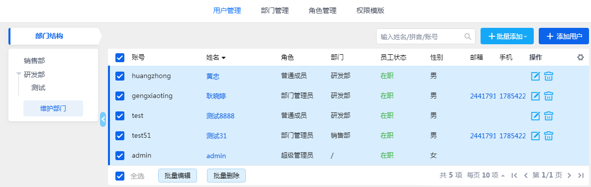Screen dimensions: 591x187
Task: Click the 批量删除 button
Action: click(x=226, y=176)
